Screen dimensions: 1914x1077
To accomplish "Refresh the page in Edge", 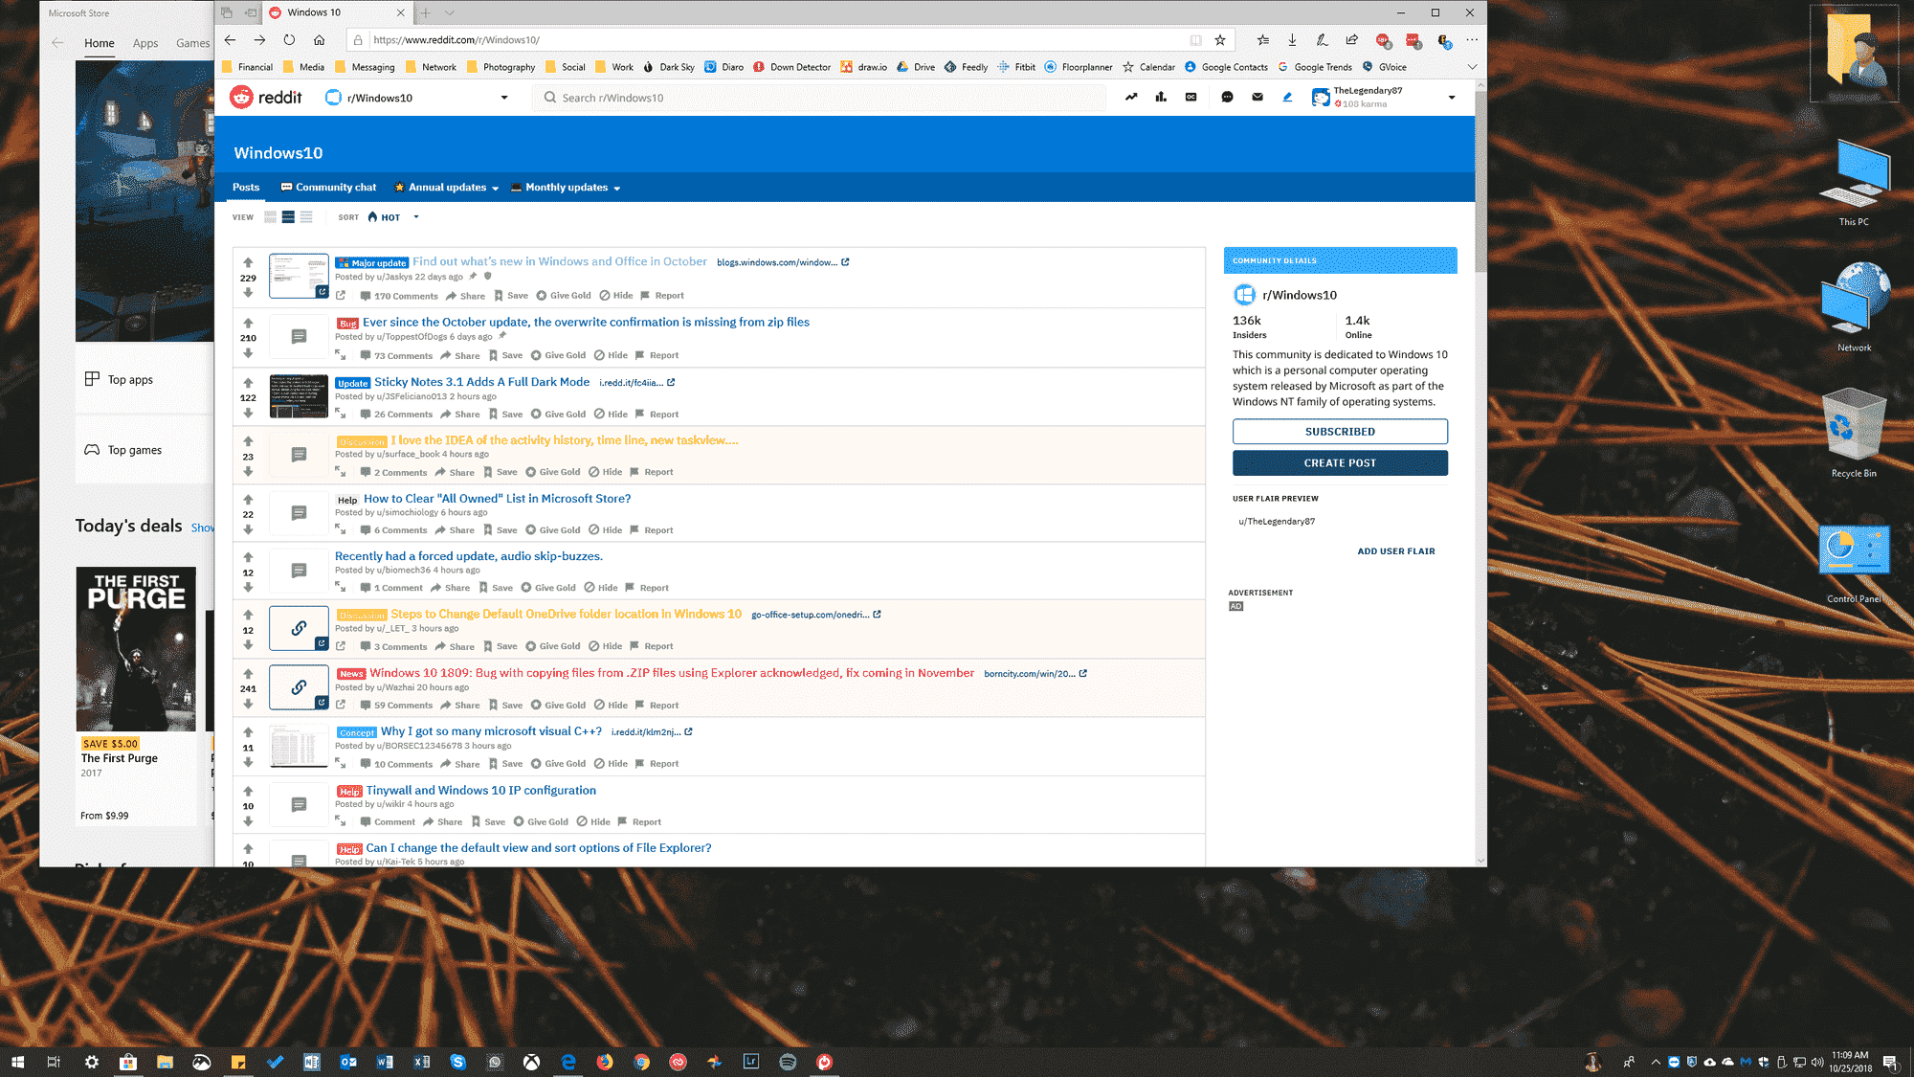I will tap(289, 40).
